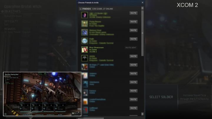Click Rath's white globe avatar
This screenshot has height=119, width=212.
click(x=85, y=41)
